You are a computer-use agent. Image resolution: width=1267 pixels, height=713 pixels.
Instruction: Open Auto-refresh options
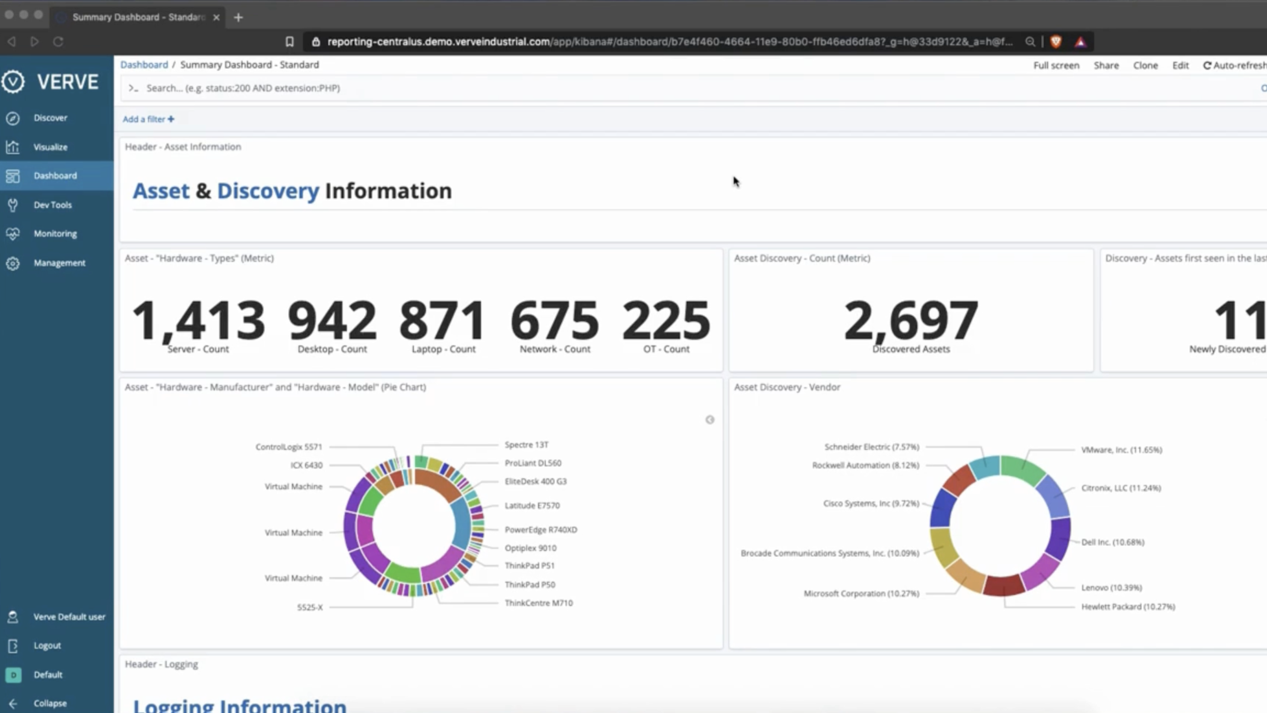(x=1234, y=66)
